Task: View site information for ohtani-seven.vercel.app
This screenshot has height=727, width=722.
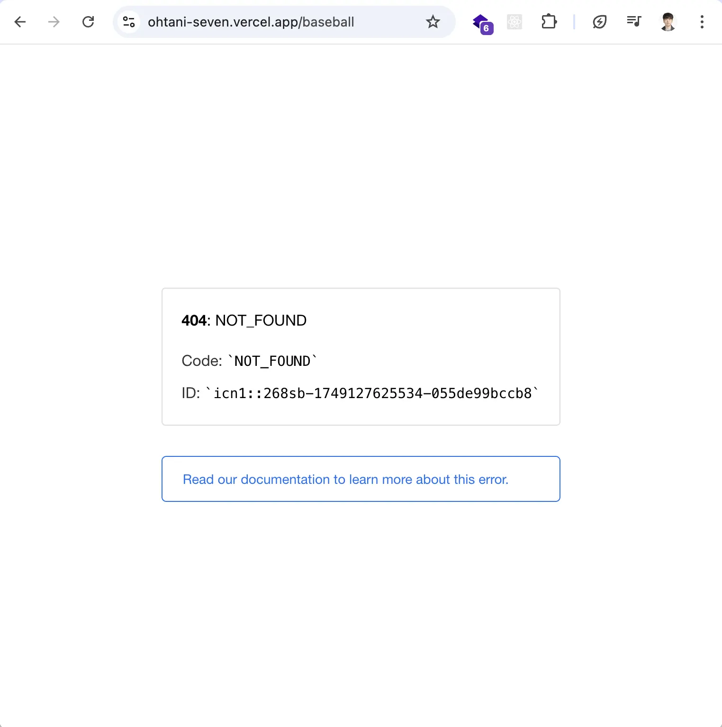Action: click(x=129, y=22)
